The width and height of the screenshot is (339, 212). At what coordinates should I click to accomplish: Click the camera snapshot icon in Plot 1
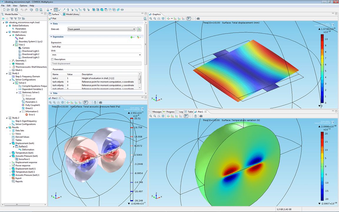[x=201, y=116]
